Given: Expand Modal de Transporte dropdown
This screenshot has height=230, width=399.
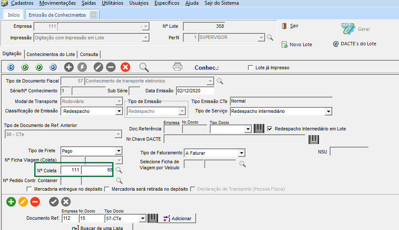Looking at the screenshot, I should (x=119, y=101).
